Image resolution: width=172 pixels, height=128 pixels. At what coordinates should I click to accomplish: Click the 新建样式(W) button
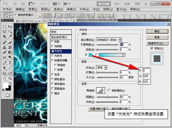click(x=157, y=43)
